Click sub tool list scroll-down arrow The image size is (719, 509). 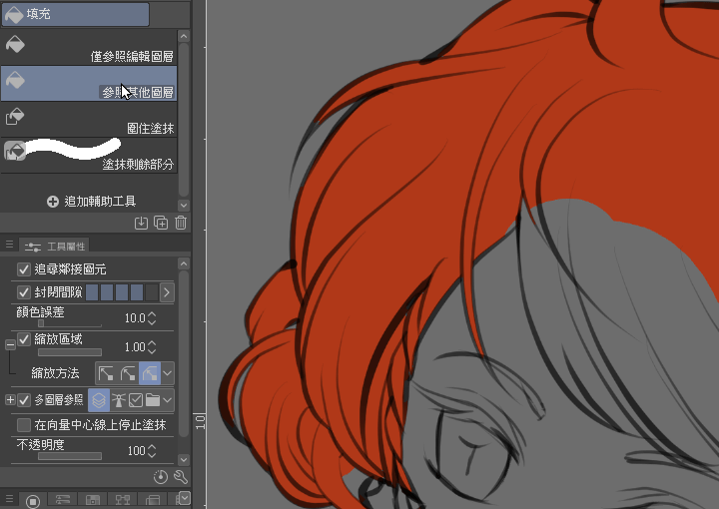pos(184,205)
